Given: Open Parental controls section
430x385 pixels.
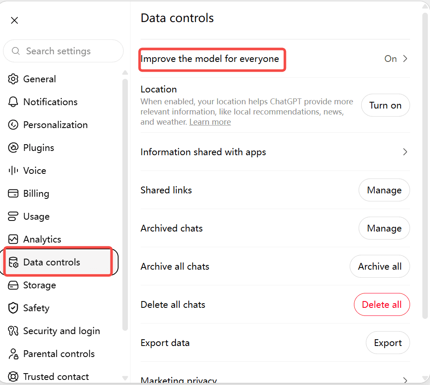Looking at the screenshot, I should point(59,354).
